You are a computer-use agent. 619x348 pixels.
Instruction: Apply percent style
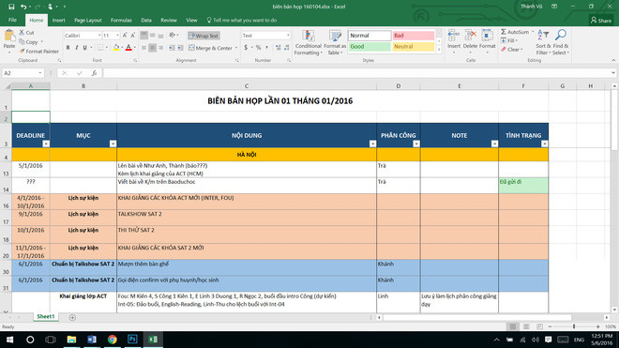[258, 48]
